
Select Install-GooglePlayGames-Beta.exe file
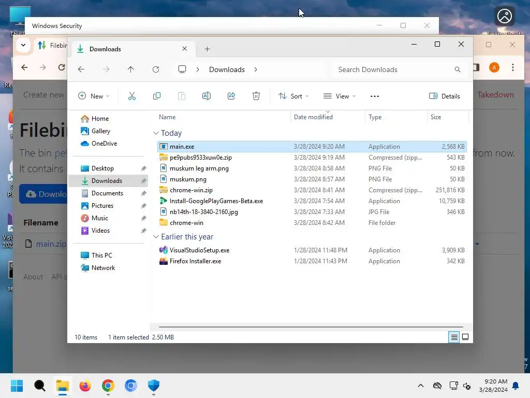(x=312, y=201)
